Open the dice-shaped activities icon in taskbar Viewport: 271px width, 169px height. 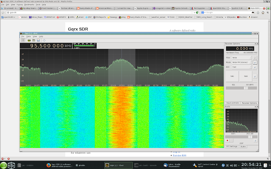coord(11,165)
